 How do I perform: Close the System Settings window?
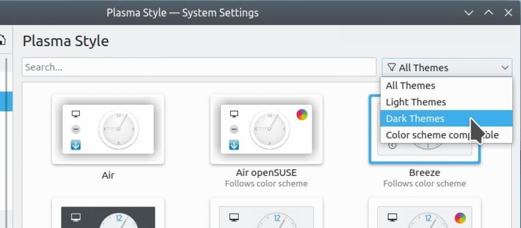coord(509,13)
